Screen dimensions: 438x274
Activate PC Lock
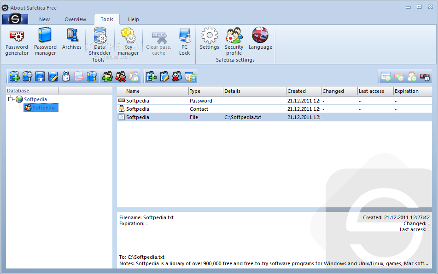point(184,41)
